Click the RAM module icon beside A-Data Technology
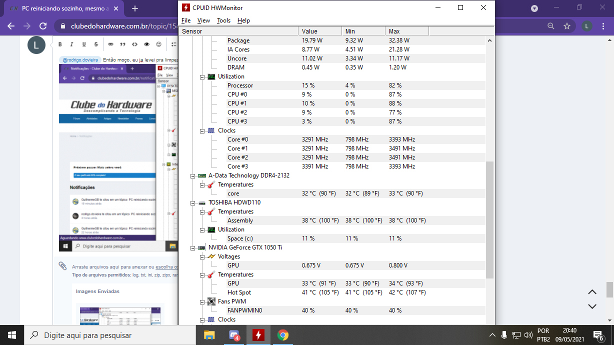The width and height of the screenshot is (614, 345). pos(202,175)
